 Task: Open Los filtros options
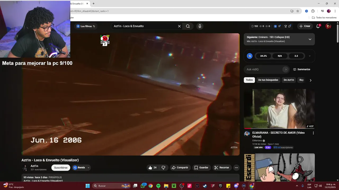(86, 26)
